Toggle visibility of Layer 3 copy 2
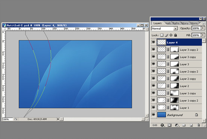This screenshot has height=139, width=207. point(154,49)
